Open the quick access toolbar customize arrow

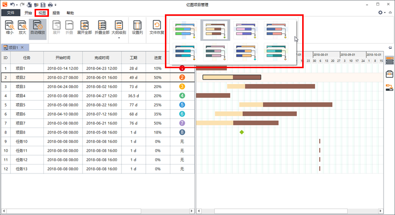(x=55, y=5)
